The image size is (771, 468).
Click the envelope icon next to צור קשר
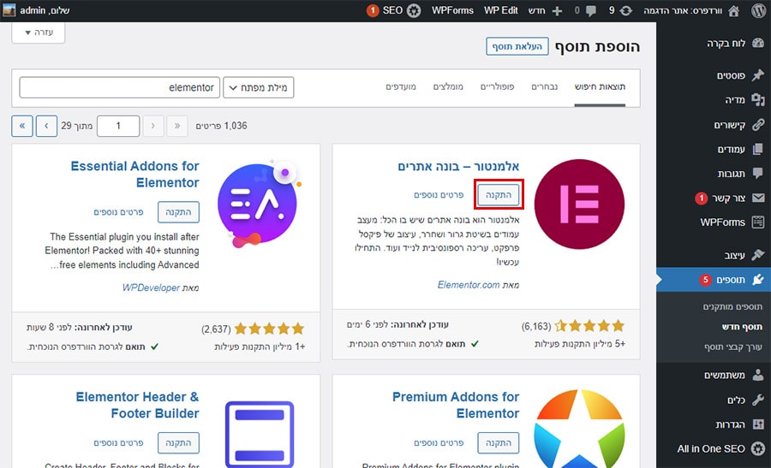coord(758,198)
